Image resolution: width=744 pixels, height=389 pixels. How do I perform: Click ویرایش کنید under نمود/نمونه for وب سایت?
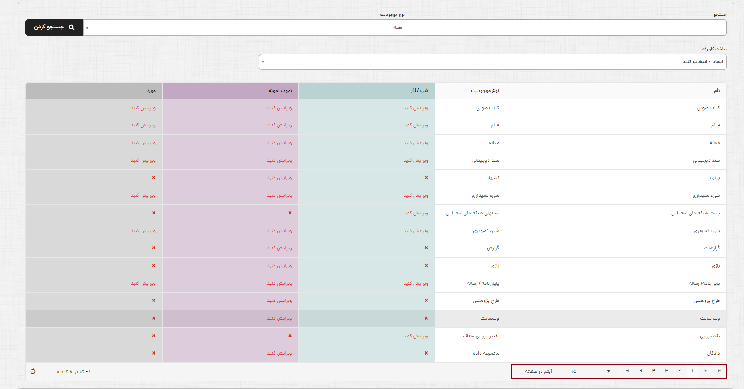[279, 319]
